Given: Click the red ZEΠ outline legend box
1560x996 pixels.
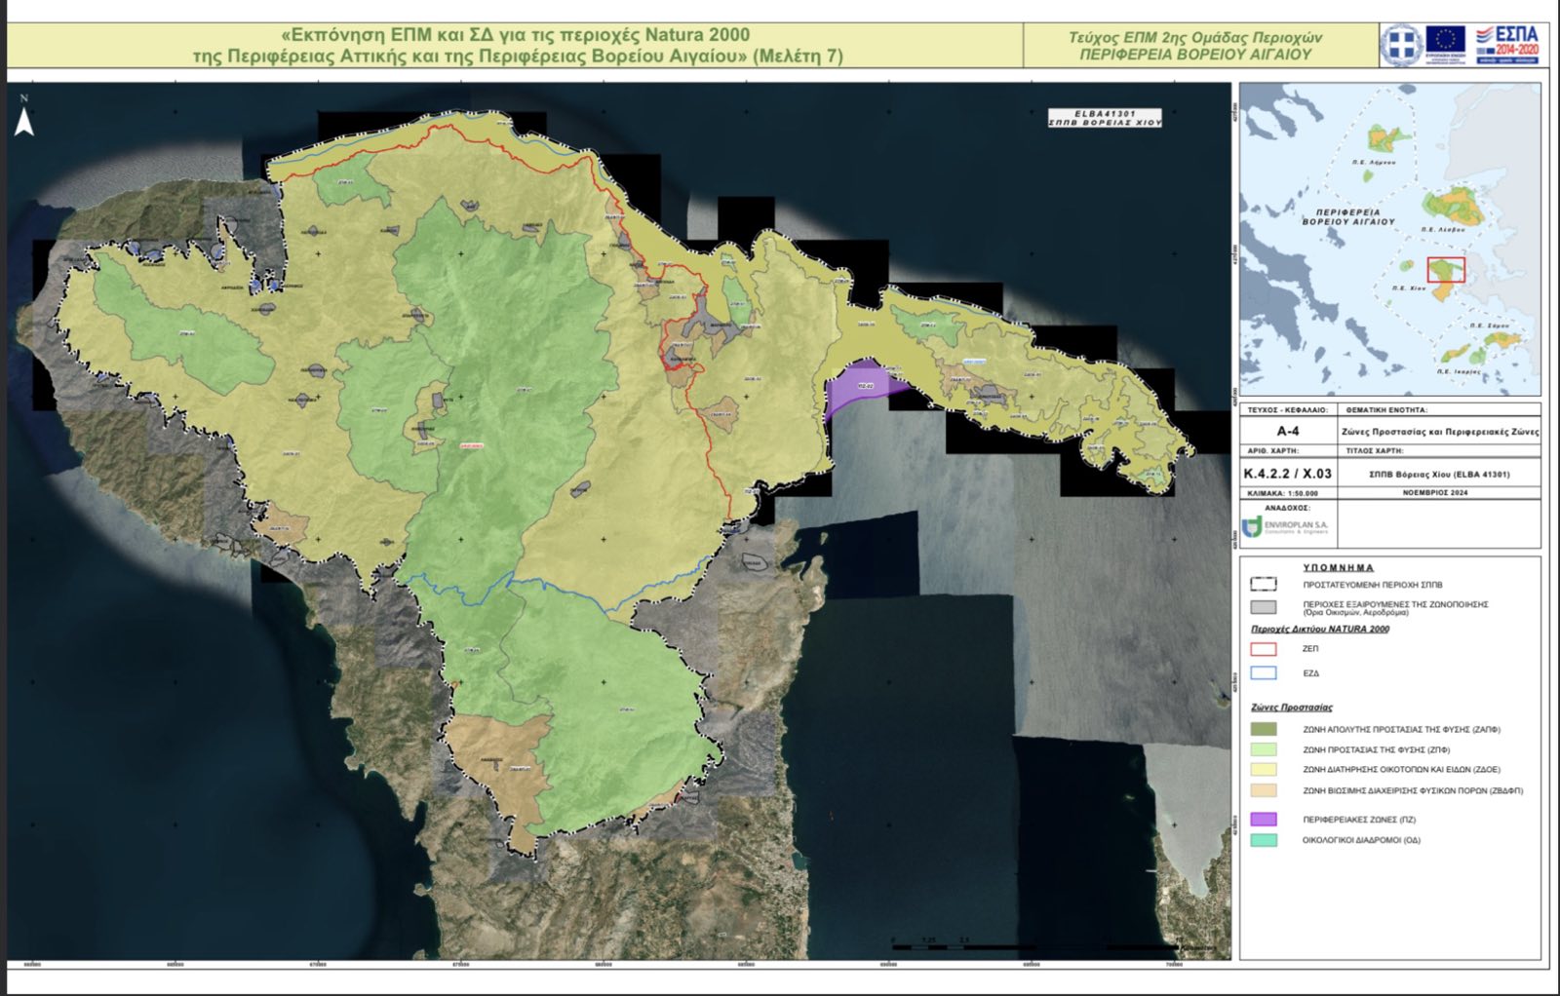Looking at the screenshot, I should point(1264,648).
